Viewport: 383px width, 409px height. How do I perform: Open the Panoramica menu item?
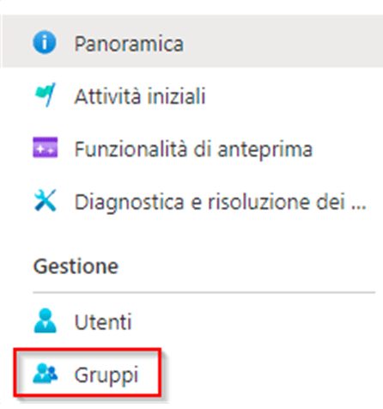click(x=129, y=44)
